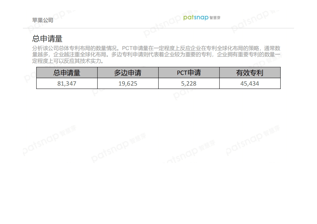
Task: Select the 5,228 PCT applications value
Action: pyautogui.click(x=188, y=83)
